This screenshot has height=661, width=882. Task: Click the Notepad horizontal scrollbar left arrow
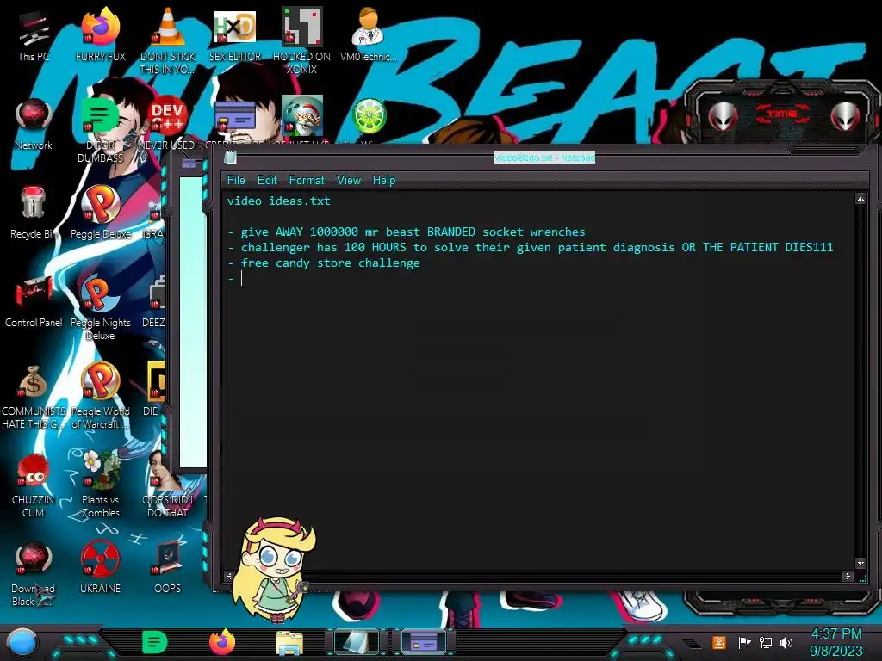pos(229,576)
